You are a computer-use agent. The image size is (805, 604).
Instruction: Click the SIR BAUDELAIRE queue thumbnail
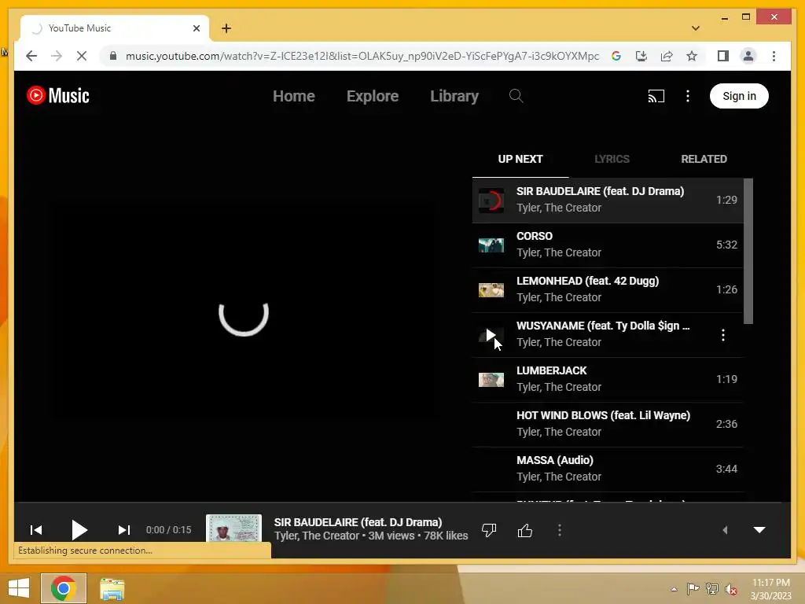[x=491, y=201]
